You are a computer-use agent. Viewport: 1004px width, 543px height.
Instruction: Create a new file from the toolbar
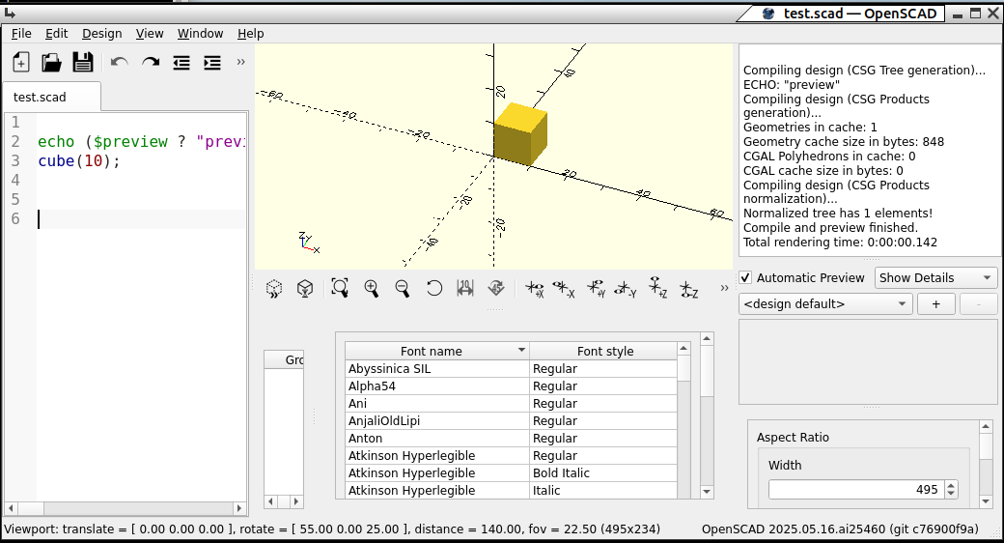[20, 63]
